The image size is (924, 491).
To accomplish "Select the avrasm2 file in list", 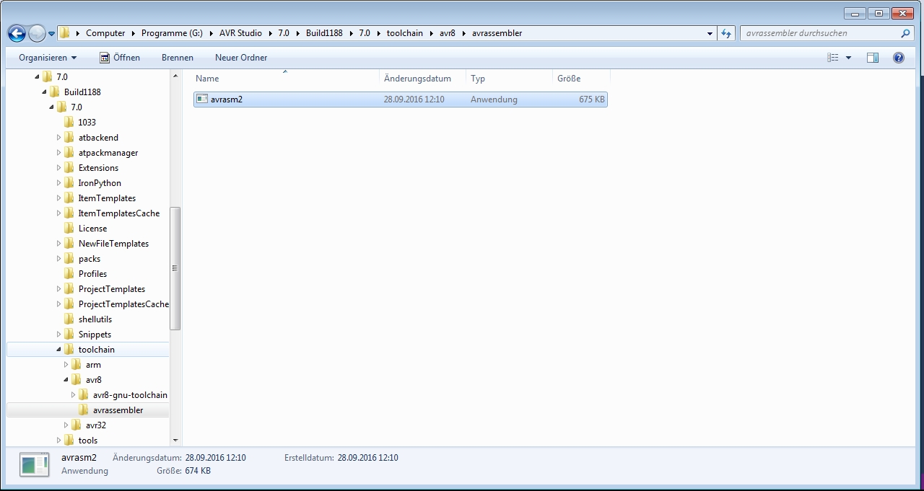I will click(401, 99).
